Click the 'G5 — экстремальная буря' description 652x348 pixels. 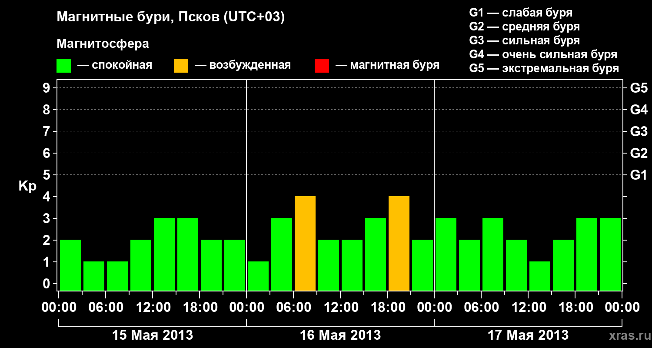click(544, 69)
